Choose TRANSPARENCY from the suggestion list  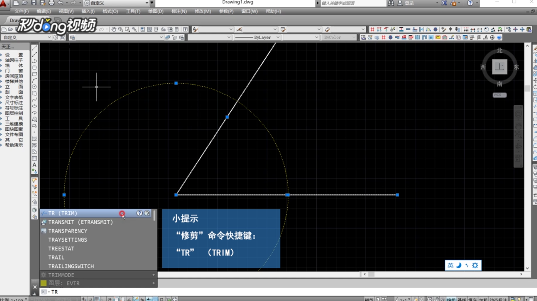click(x=98, y=231)
